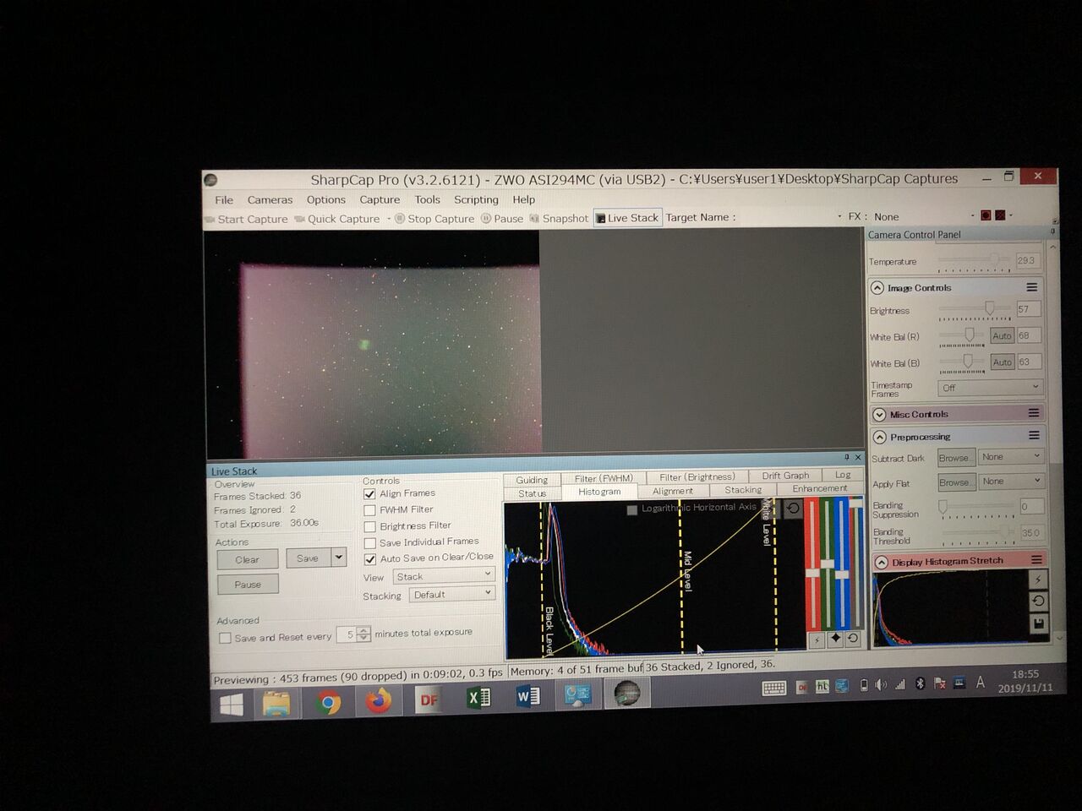Click the Clear button in Live Stack

coord(247,559)
